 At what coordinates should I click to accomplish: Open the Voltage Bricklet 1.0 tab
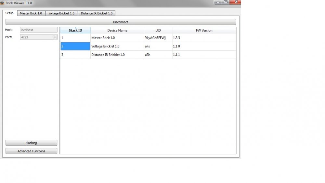[x=61, y=13]
